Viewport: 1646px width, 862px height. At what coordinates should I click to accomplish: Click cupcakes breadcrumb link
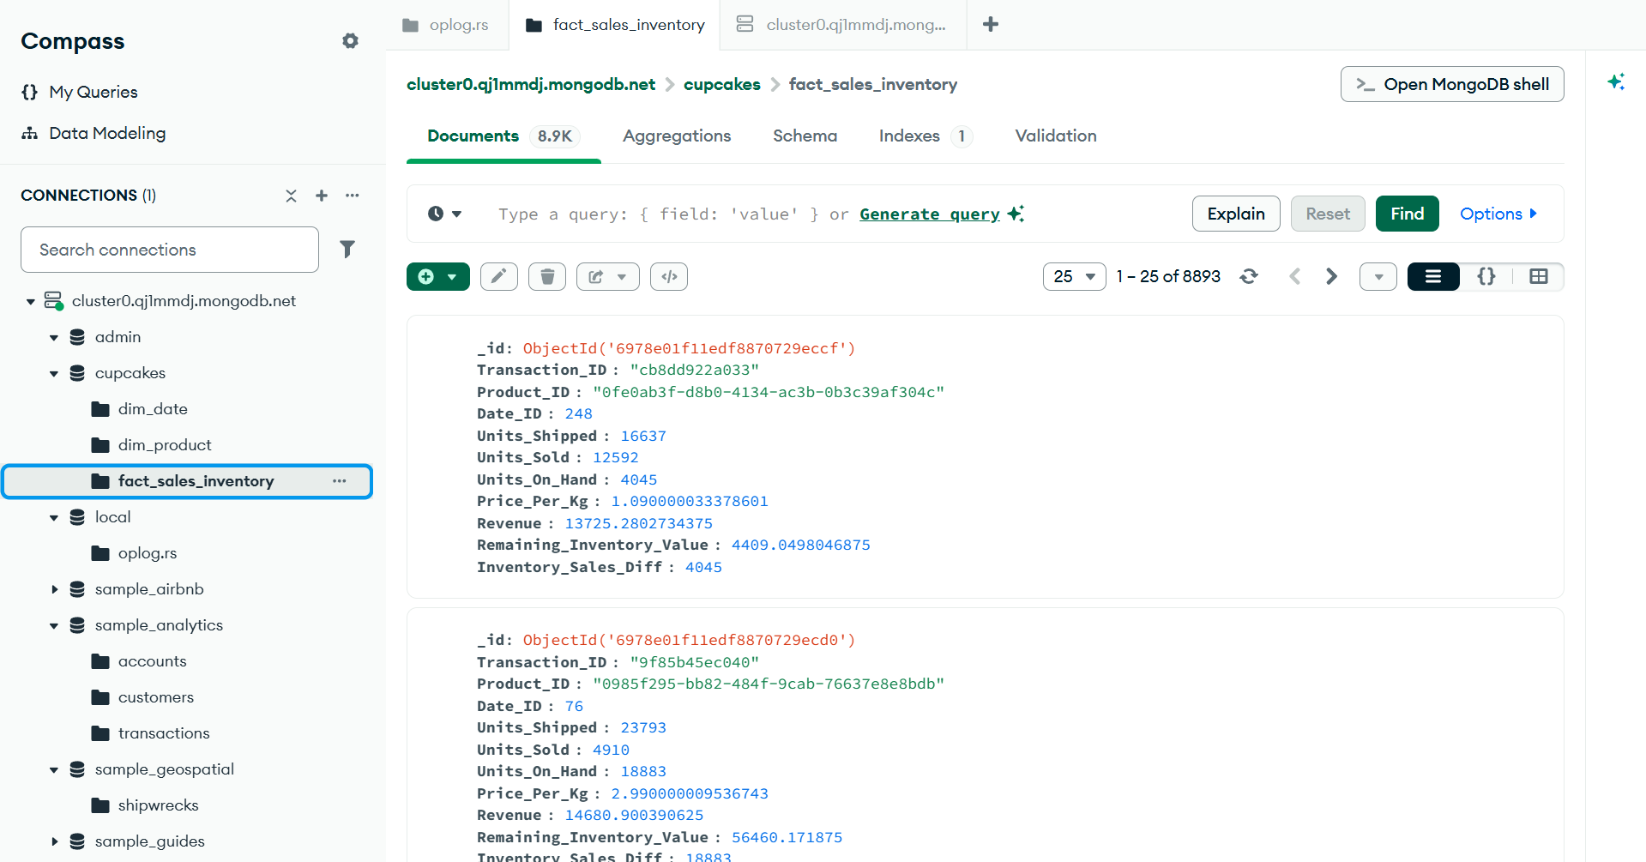(722, 84)
